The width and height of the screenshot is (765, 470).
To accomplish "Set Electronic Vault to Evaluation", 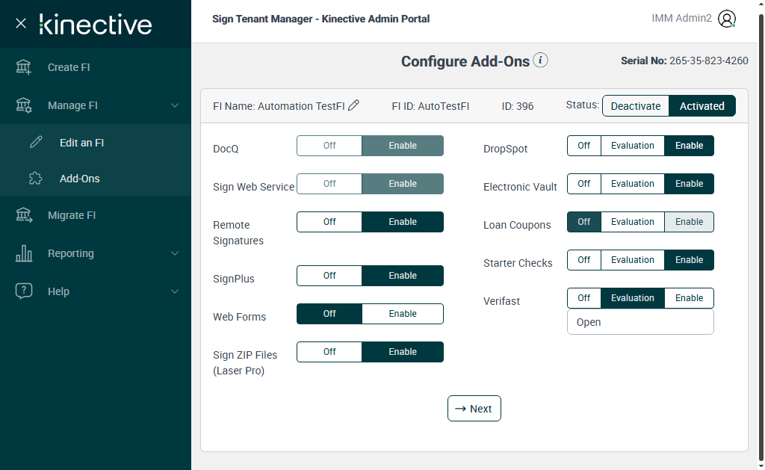I will click(x=632, y=184).
